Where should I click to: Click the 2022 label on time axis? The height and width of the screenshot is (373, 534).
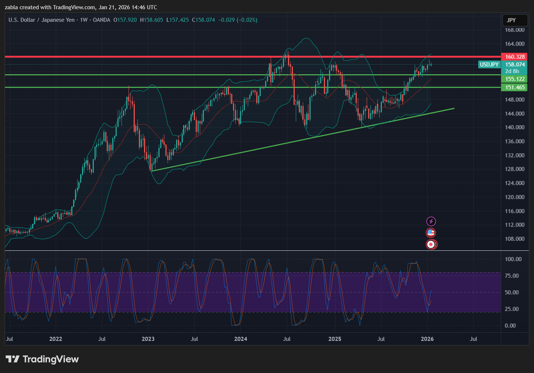coord(56,339)
